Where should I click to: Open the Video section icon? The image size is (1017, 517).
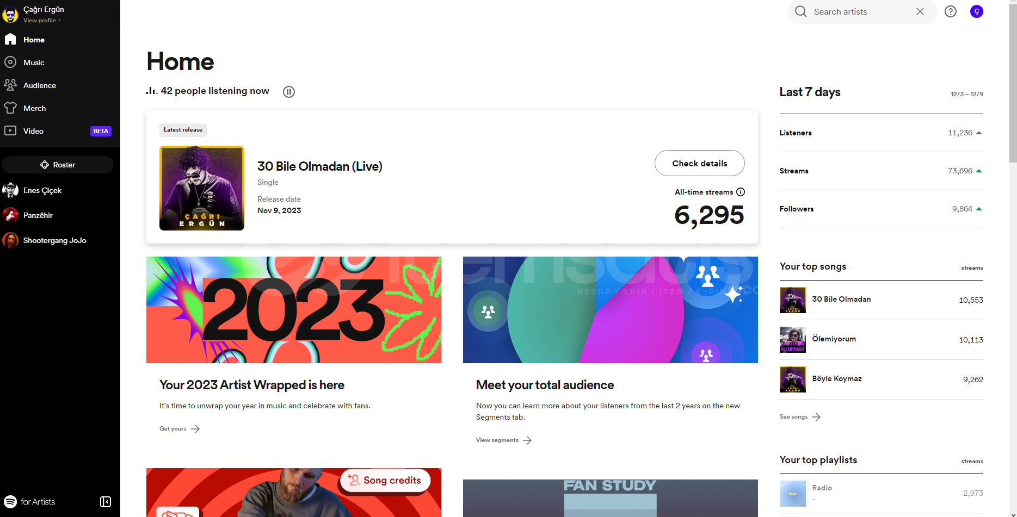(10, 130)
